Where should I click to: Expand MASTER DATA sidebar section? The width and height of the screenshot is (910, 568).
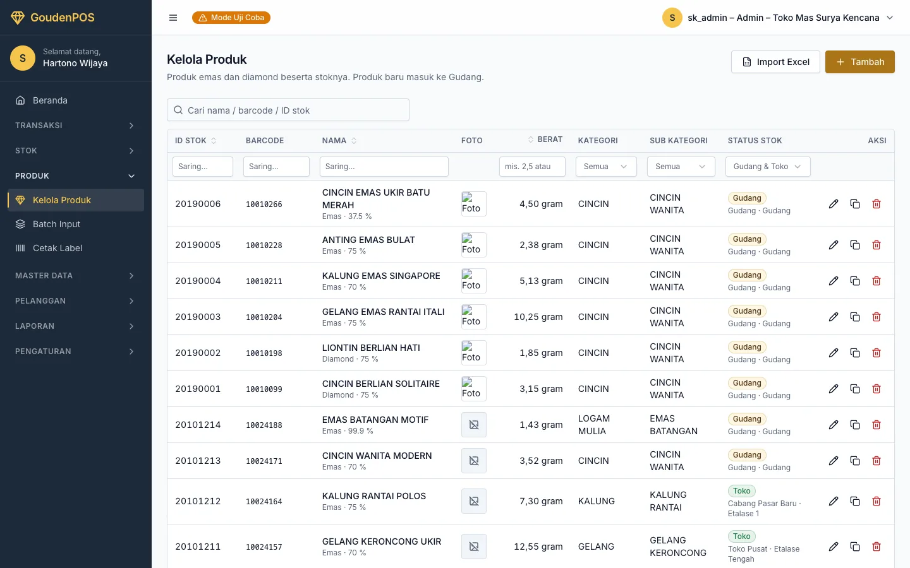coord(76,276)
